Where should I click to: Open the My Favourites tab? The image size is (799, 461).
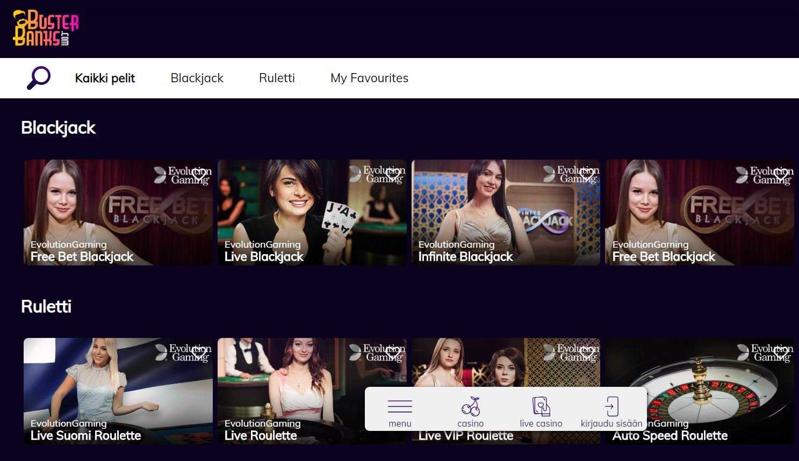(x=369, y=78)
